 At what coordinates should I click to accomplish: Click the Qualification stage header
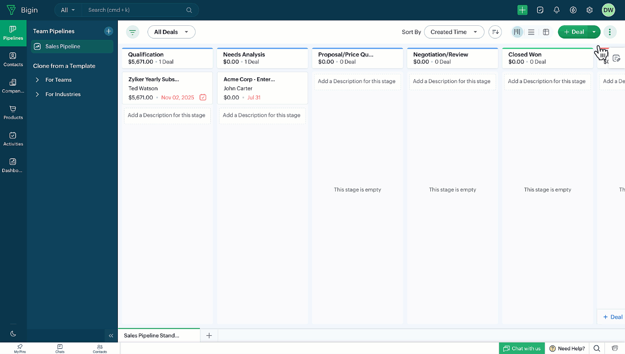pyautogui.click(x=167, y=58)
